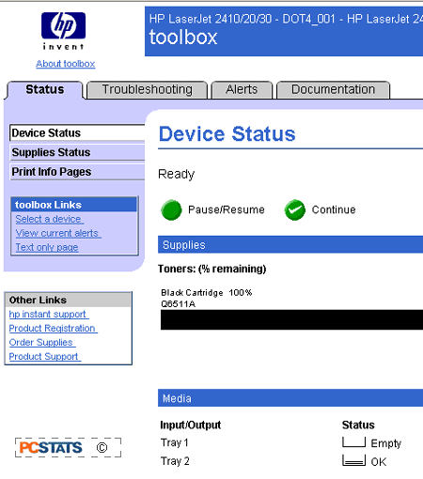Open the hp instant support link

pos(49,314)
